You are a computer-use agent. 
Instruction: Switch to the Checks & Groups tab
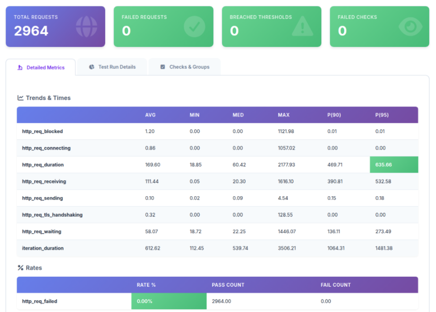(x=185, y=67)
